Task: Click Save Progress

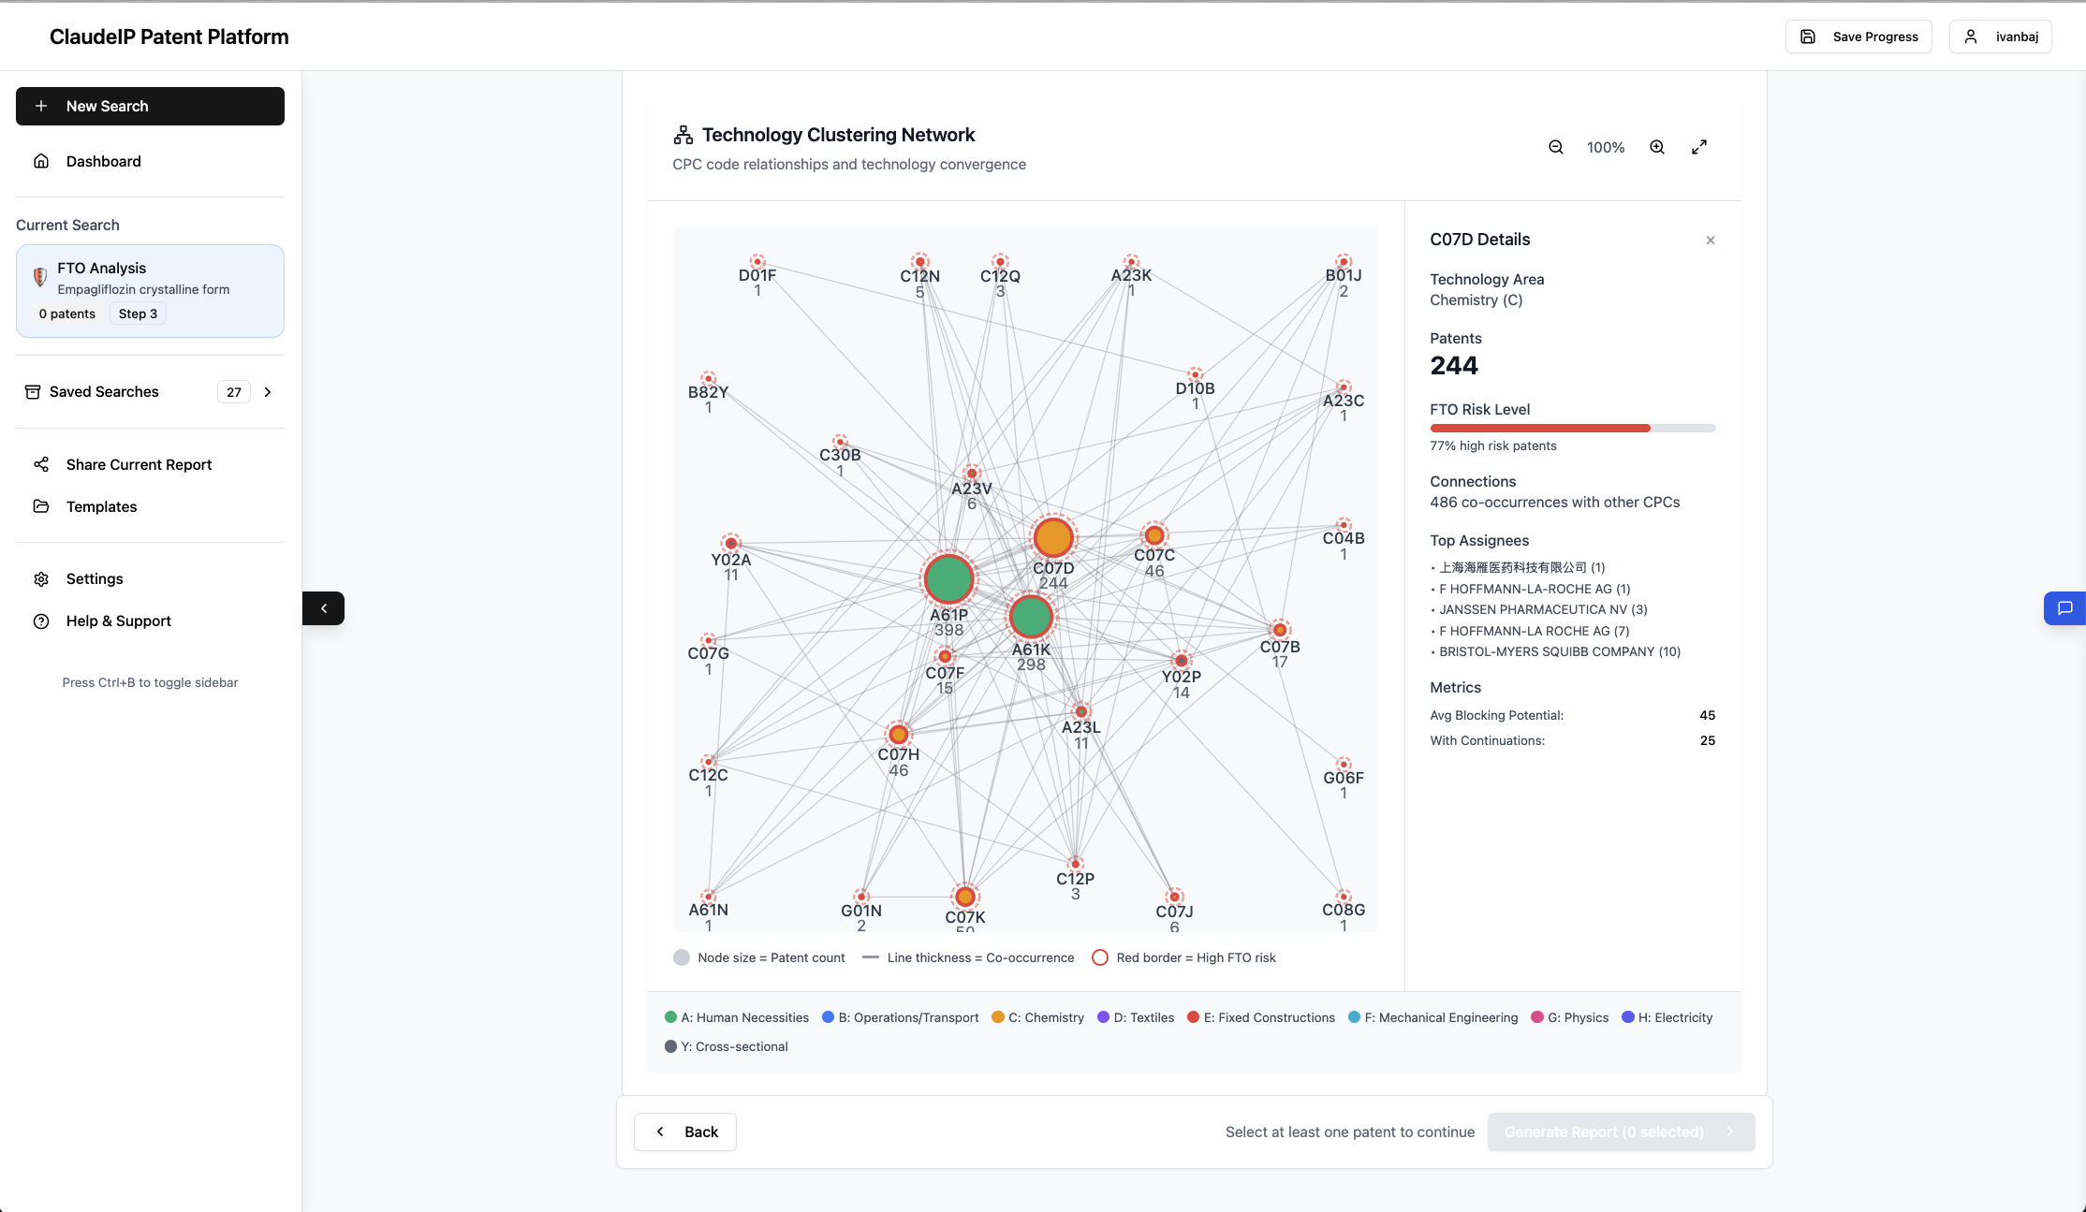Action: pyautogui.click(x=1858, y=37)
